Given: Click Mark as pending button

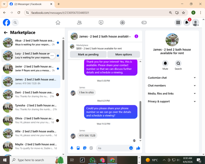Looking at the screenshot, I should point(88,55).
